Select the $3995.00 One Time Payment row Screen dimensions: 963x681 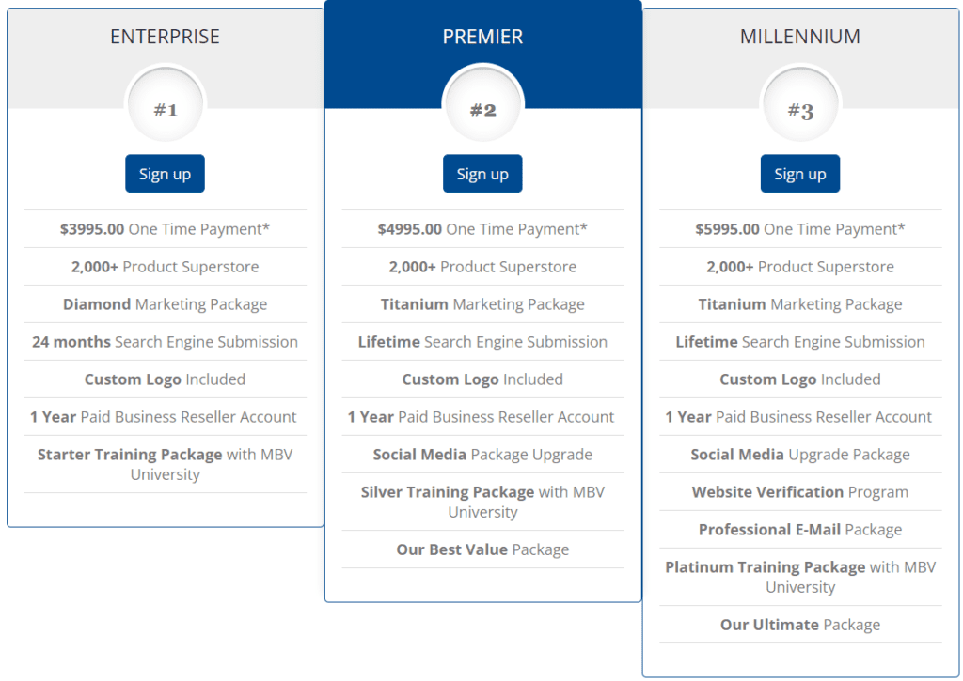click(x=165, y=229)
